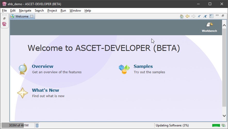
Task: Try out the Samples link
Action: point(143,66)
